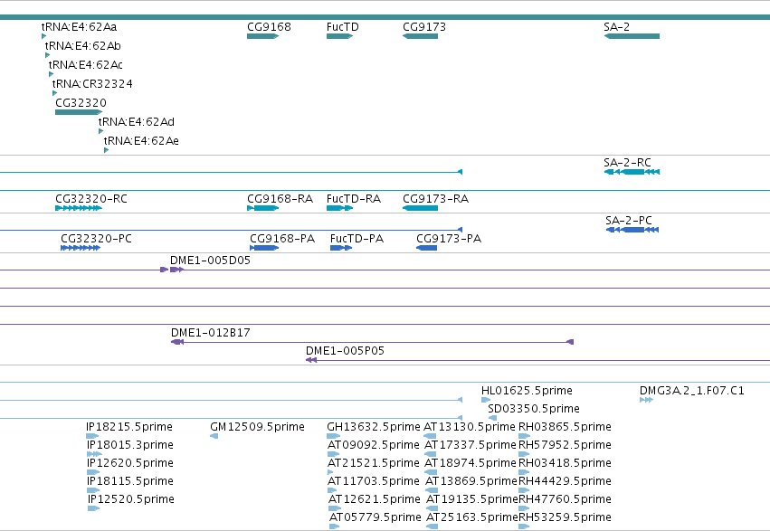The height and width of the screenshot is (531, 770).
Task: Click the CG9173-RA transcript
Action: pyautogui.click(x=420, y=208)
